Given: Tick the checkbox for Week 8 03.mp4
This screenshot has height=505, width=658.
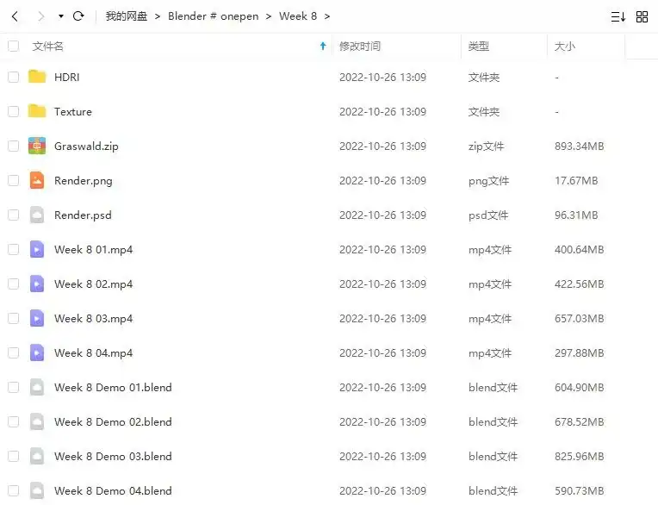Looking at the screenshot, I should pyautogui.click(x=13, y=319).
